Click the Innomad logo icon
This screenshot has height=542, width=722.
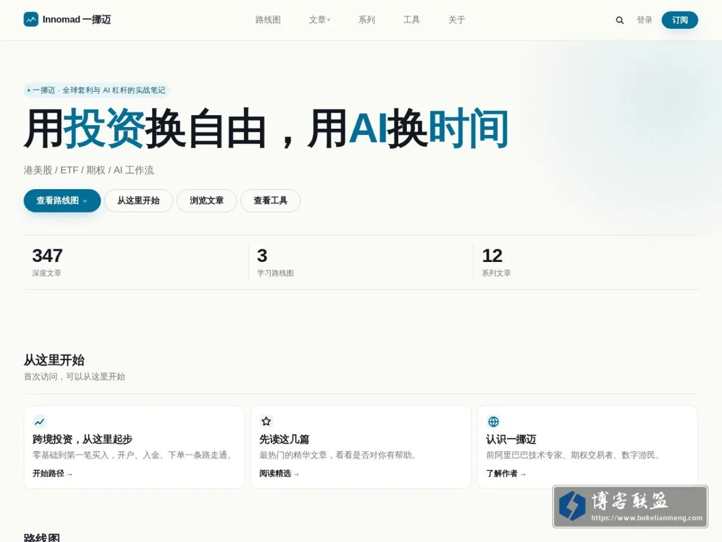click(x=31, y=19)
